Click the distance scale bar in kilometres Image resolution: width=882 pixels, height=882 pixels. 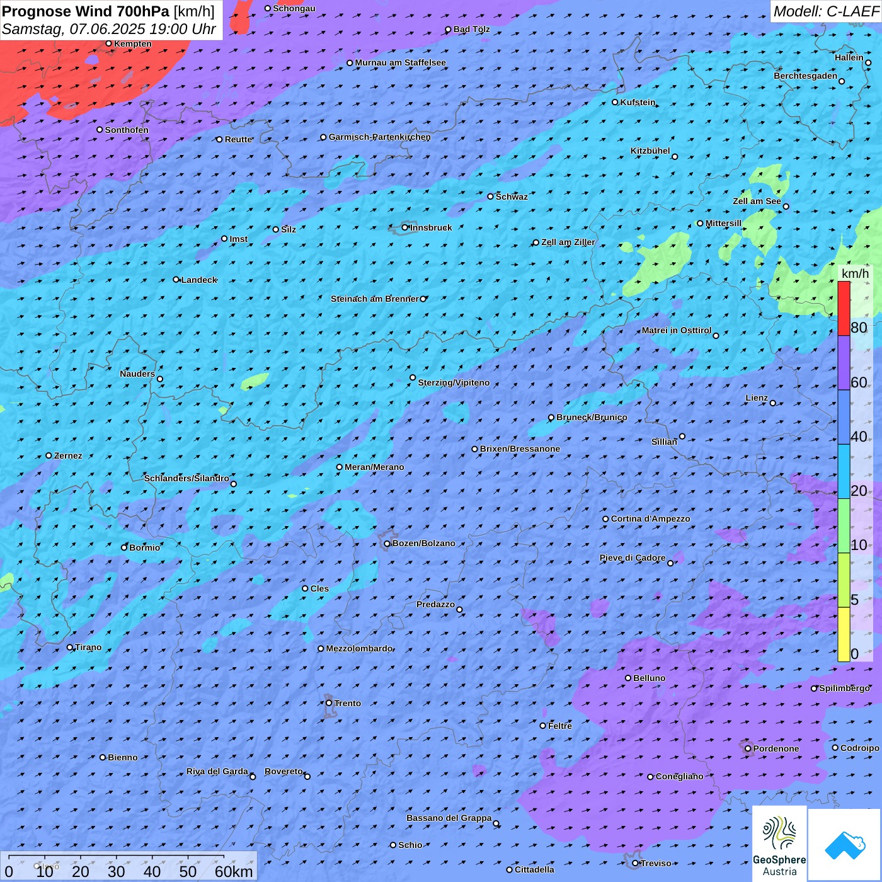click(x=129, y=866)
